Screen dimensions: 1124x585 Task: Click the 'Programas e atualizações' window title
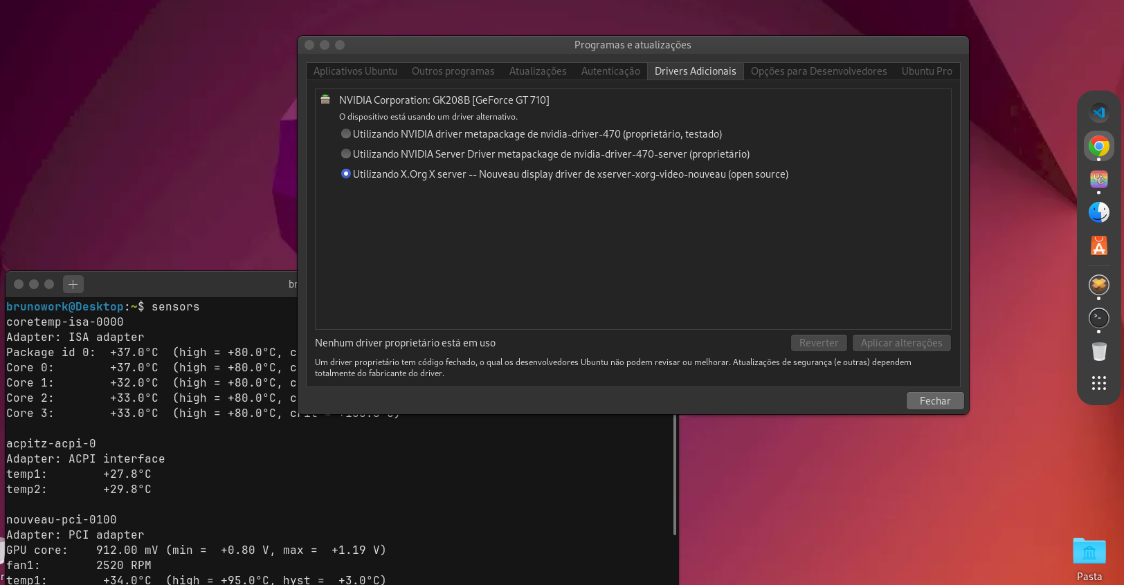click(x=633, y=45)
